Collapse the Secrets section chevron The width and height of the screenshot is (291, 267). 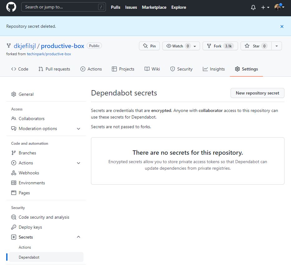(x=79, y=237)
